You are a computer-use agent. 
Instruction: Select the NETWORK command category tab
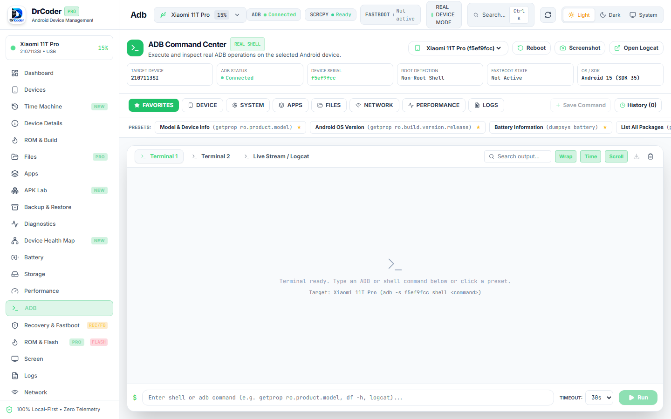click(x=374, y=105)
